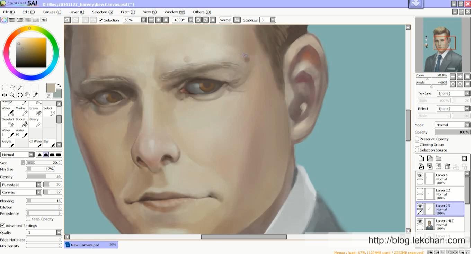Select the Marker tool
471x254 pixels.
tap(20, 111)
